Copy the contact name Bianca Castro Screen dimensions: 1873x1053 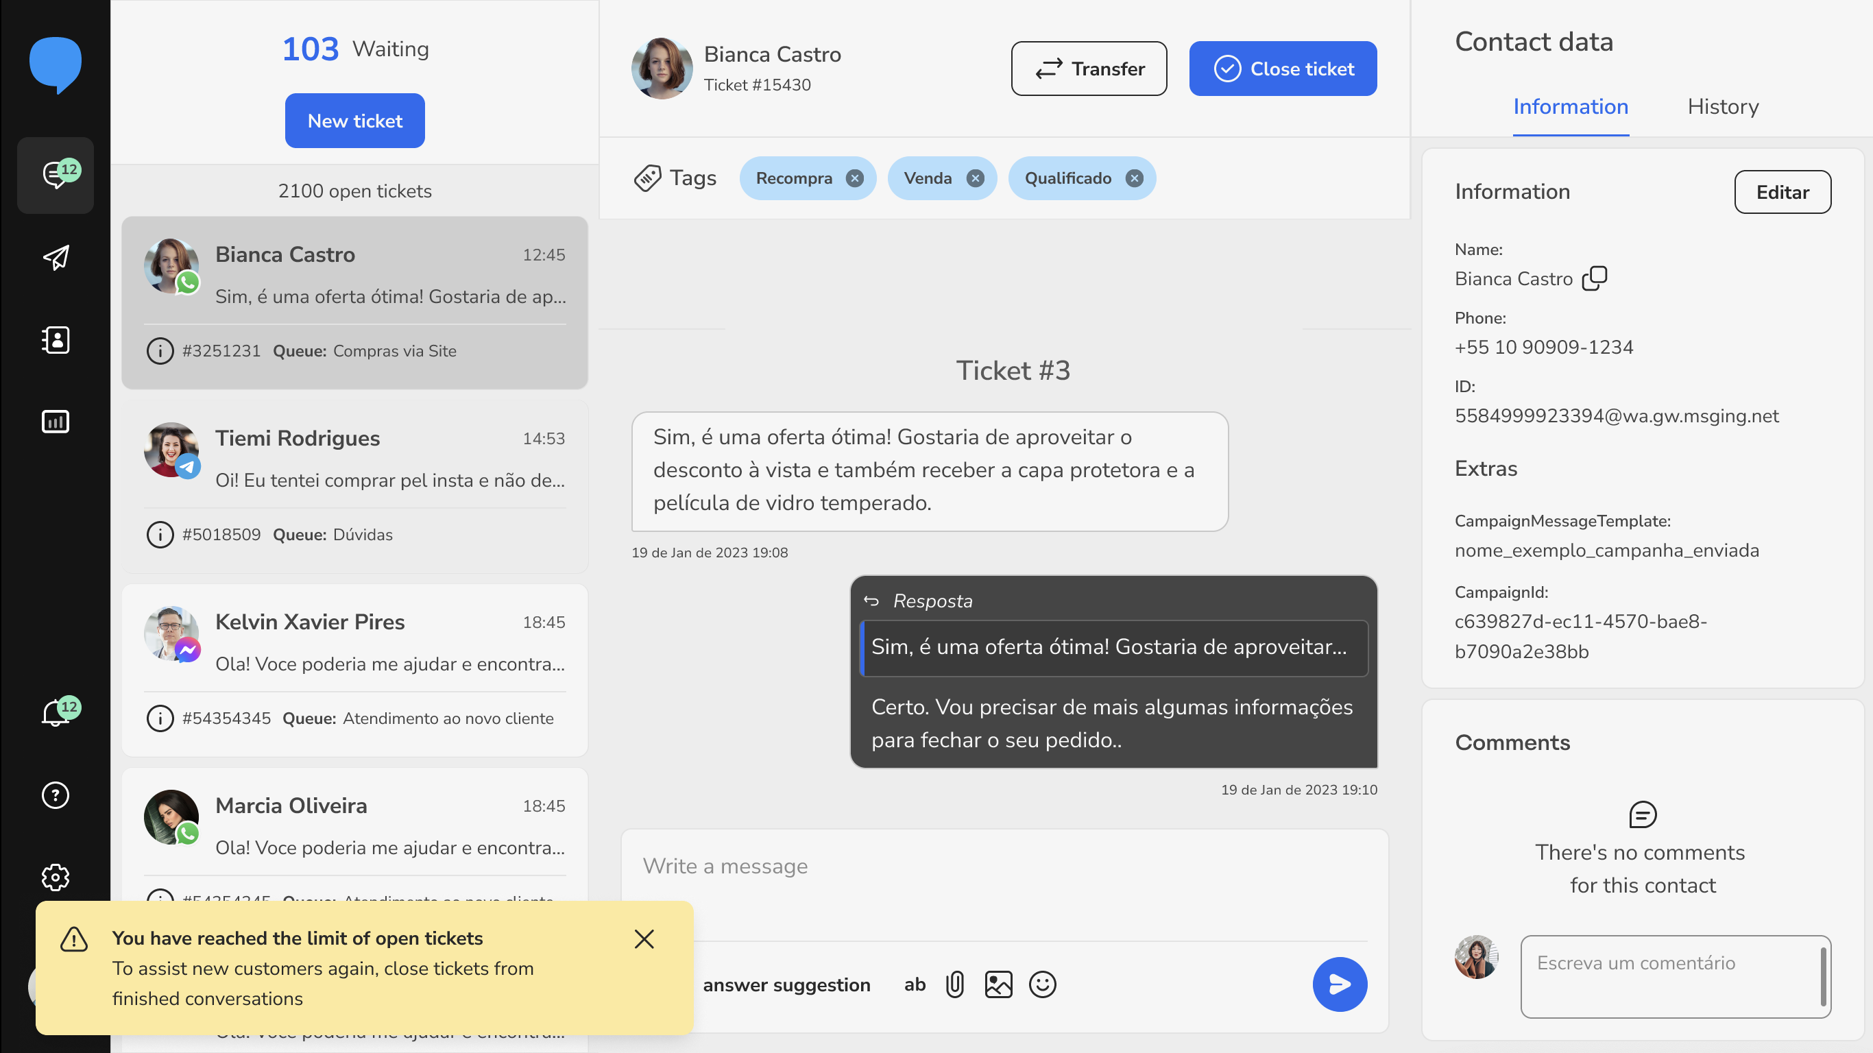pyautogui.click(x=1594, y=278)
